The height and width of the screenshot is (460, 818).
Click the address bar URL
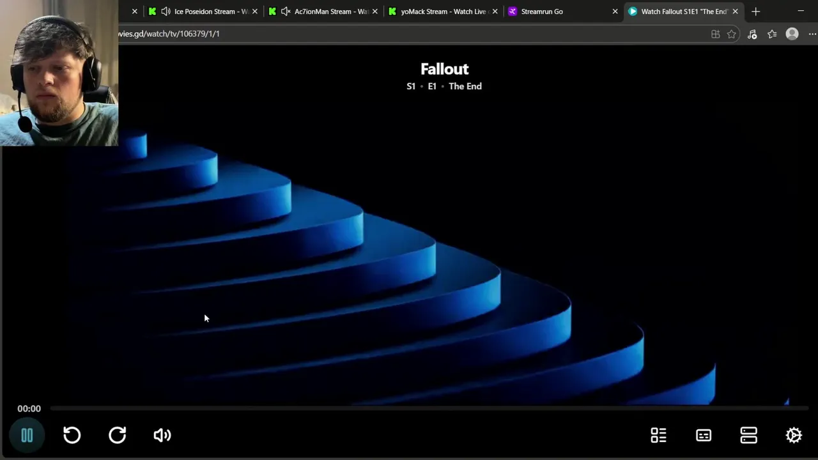click(169, 34)
